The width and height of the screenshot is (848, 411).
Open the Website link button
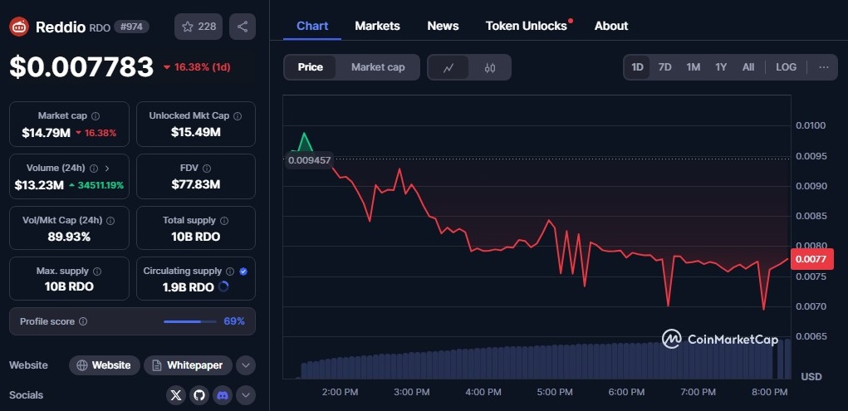coord(105,365)
